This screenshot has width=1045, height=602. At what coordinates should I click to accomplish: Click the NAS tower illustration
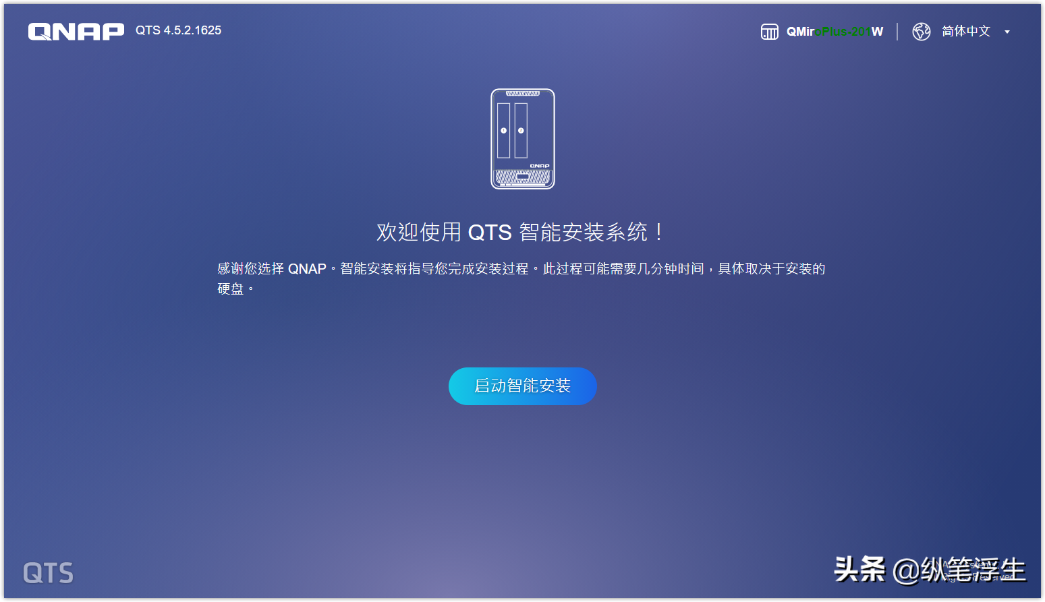tap(523, 139)
